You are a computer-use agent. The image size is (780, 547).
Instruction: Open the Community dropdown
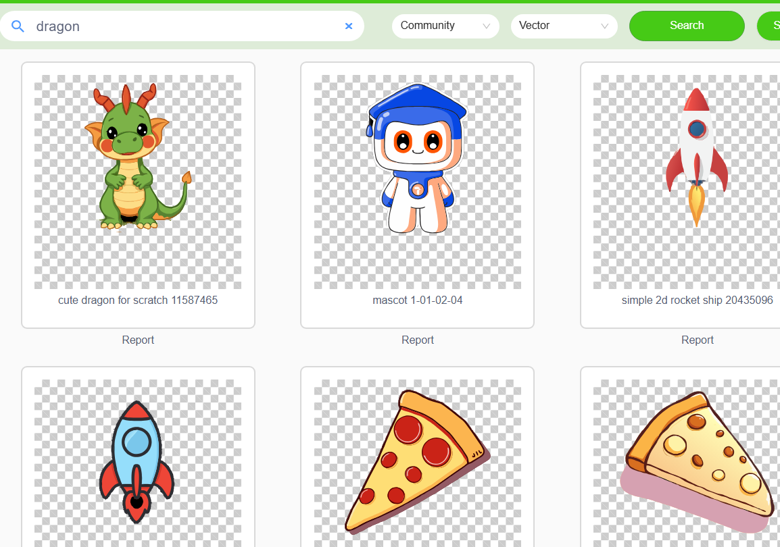click(x=445, y=26)
